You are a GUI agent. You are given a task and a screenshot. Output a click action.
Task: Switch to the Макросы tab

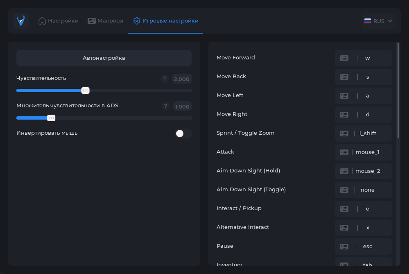coord(105,21)
